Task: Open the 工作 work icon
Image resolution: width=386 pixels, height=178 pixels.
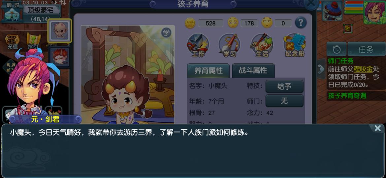Action: pos(198,45)
